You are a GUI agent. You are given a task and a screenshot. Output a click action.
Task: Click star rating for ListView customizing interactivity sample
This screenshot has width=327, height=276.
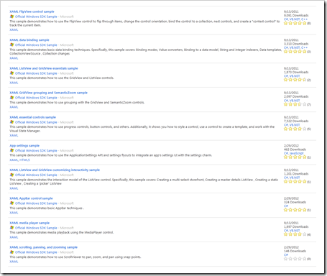click(295, 182)
